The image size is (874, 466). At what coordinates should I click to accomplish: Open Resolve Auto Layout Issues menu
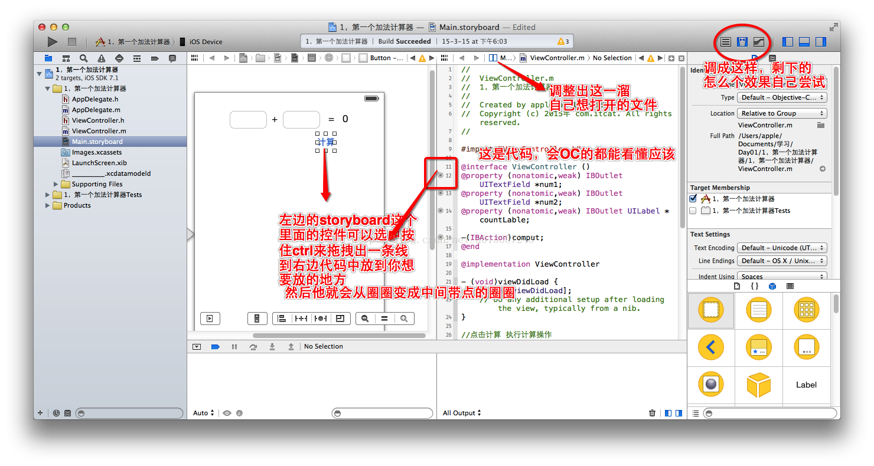[321, 319]
